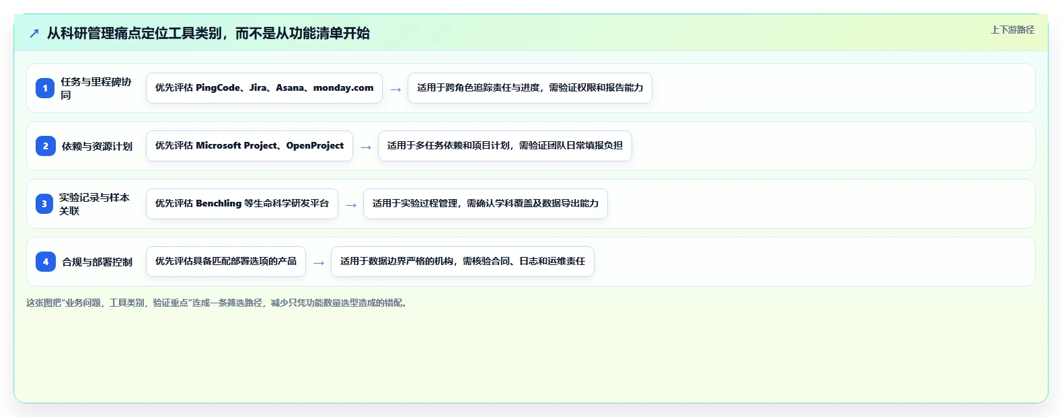Image resolution: width=1062 pixels, height=417 pixels.
Task: Click the '适用于数据边界严格的机构' result box
Action: [x=463, y=262]
